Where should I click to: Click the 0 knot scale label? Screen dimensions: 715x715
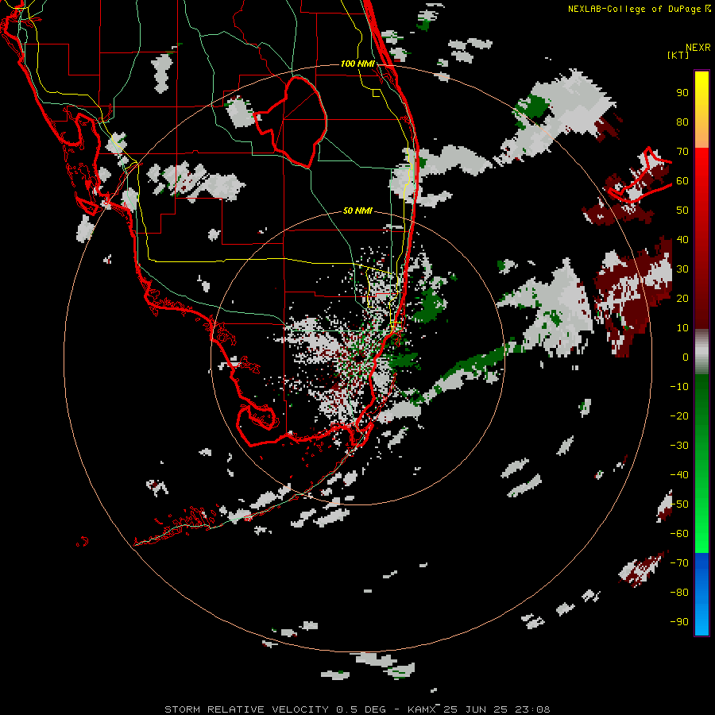[686, 357]
